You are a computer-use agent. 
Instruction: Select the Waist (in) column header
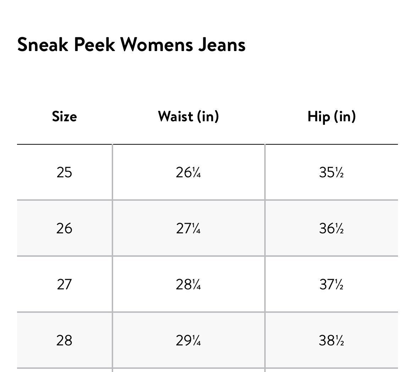(188, 116)
